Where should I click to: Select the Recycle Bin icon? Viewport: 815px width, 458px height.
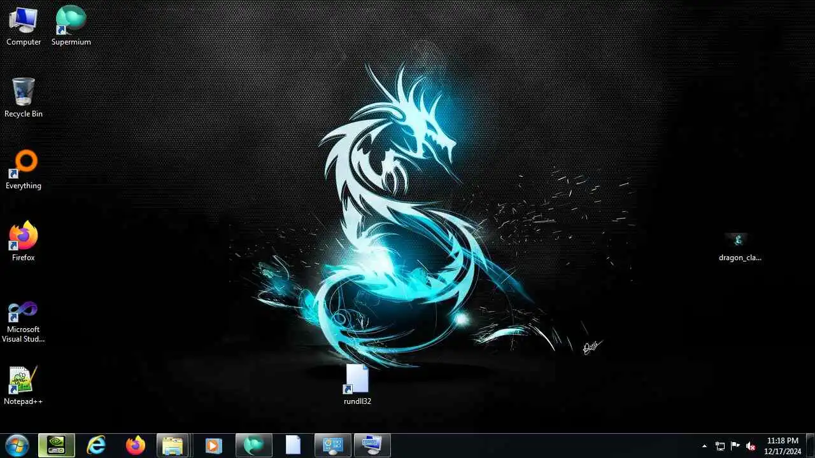[24, 98]
